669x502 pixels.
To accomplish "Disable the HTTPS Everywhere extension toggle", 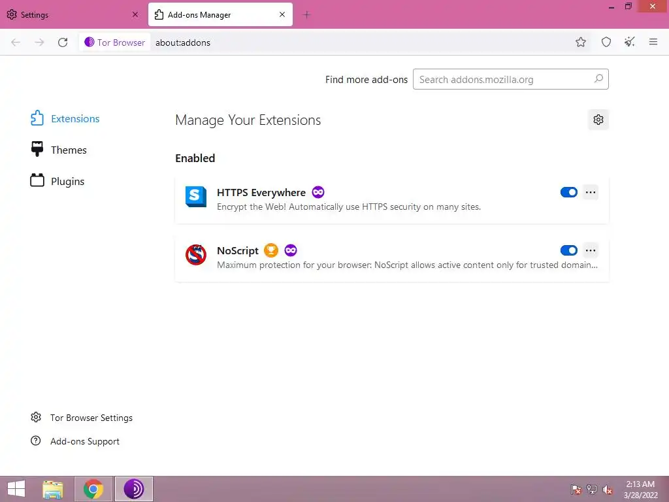I will tap(569, 192).
